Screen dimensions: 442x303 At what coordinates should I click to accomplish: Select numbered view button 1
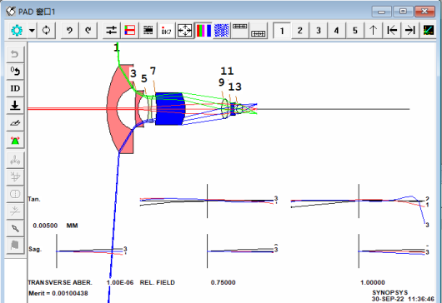(x=282, y=30)
